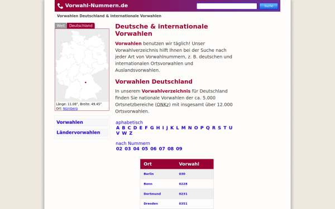Viewport: 335px width, 209px height.
Task: Open alphabetical index letter B
Action: 123,128
